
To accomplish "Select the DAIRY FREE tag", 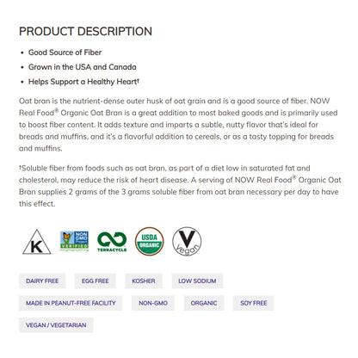I will (x=42, y=281).
